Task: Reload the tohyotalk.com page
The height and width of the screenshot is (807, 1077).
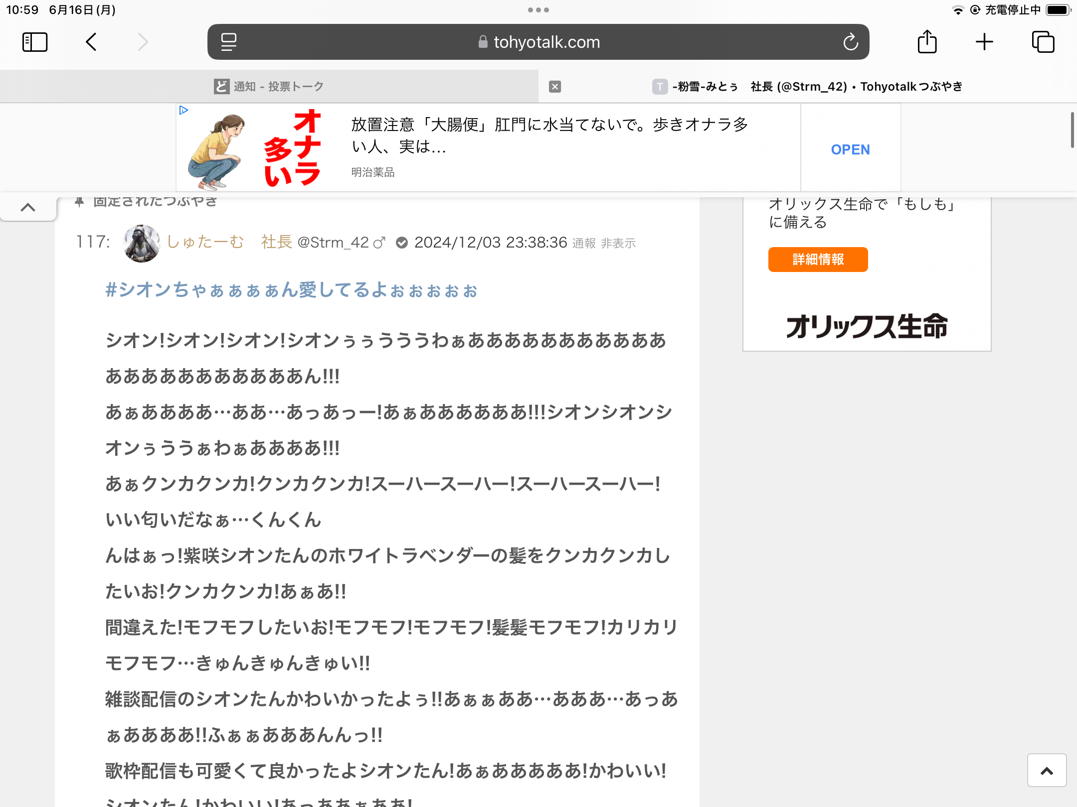Action: [851, 42]
